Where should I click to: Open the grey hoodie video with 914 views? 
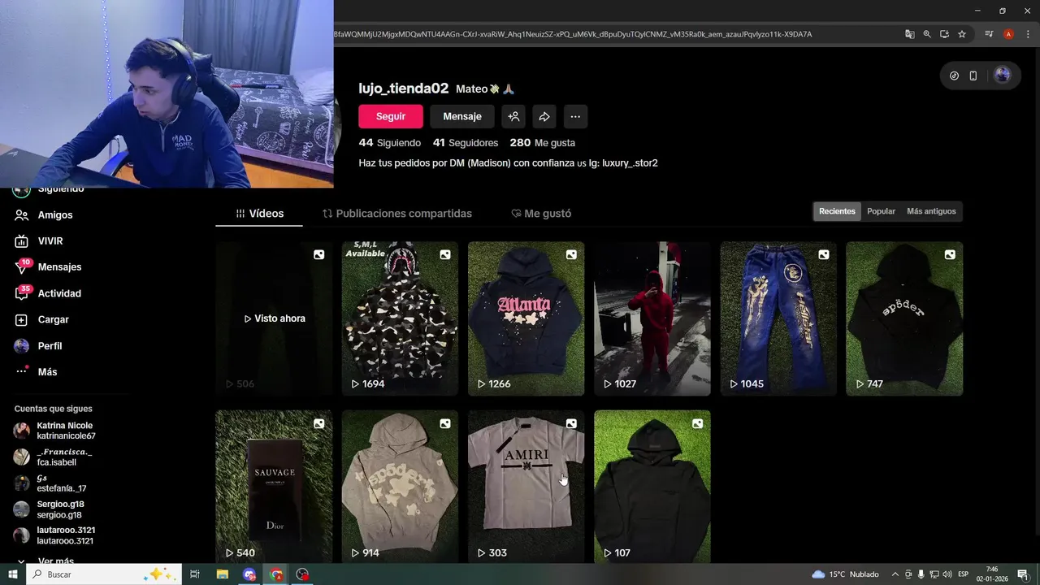(400, 486)
